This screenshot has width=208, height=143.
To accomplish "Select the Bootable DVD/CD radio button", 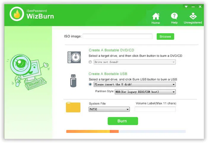I will 90,62.
